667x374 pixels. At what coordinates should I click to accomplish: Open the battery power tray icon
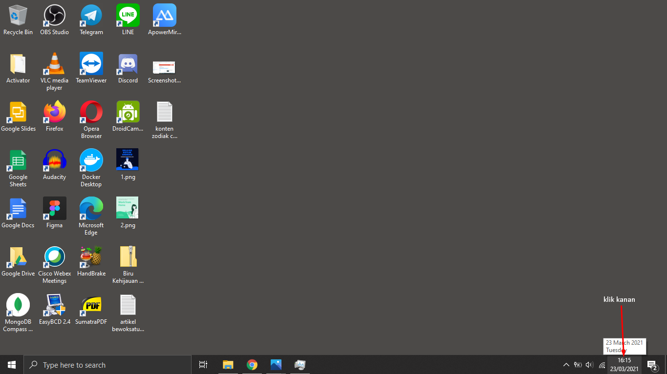coord(578,365)
